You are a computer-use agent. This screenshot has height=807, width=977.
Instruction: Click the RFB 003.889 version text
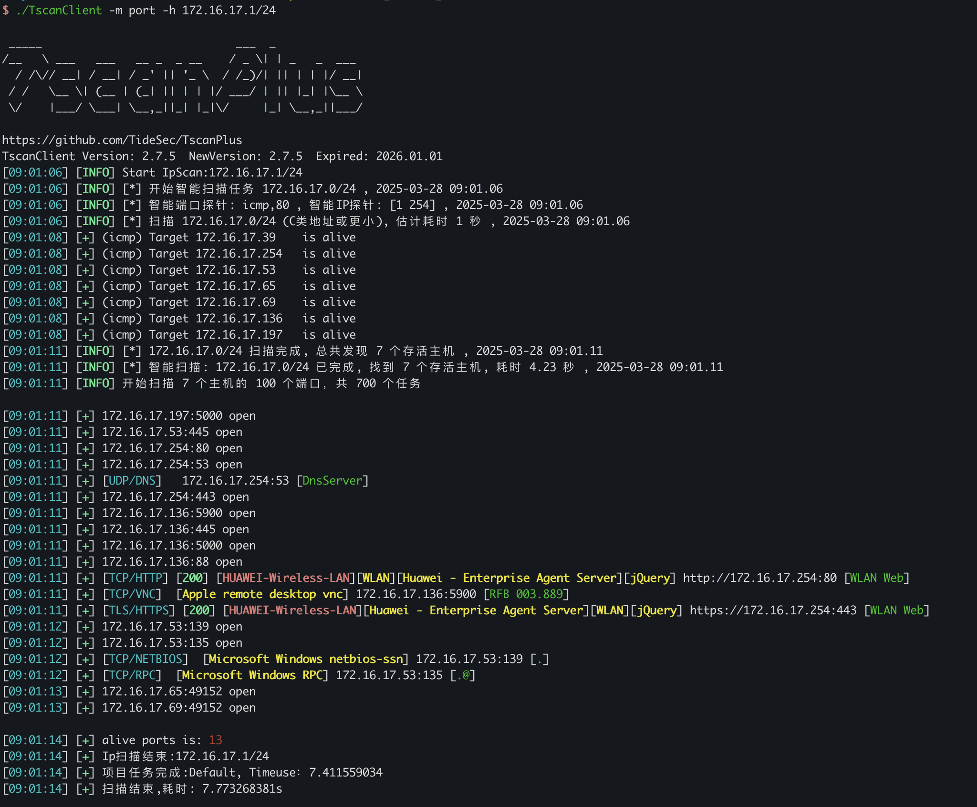click(x=526, y=594)
